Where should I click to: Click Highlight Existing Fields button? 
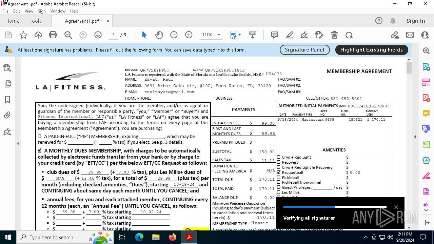pos(372,49)
